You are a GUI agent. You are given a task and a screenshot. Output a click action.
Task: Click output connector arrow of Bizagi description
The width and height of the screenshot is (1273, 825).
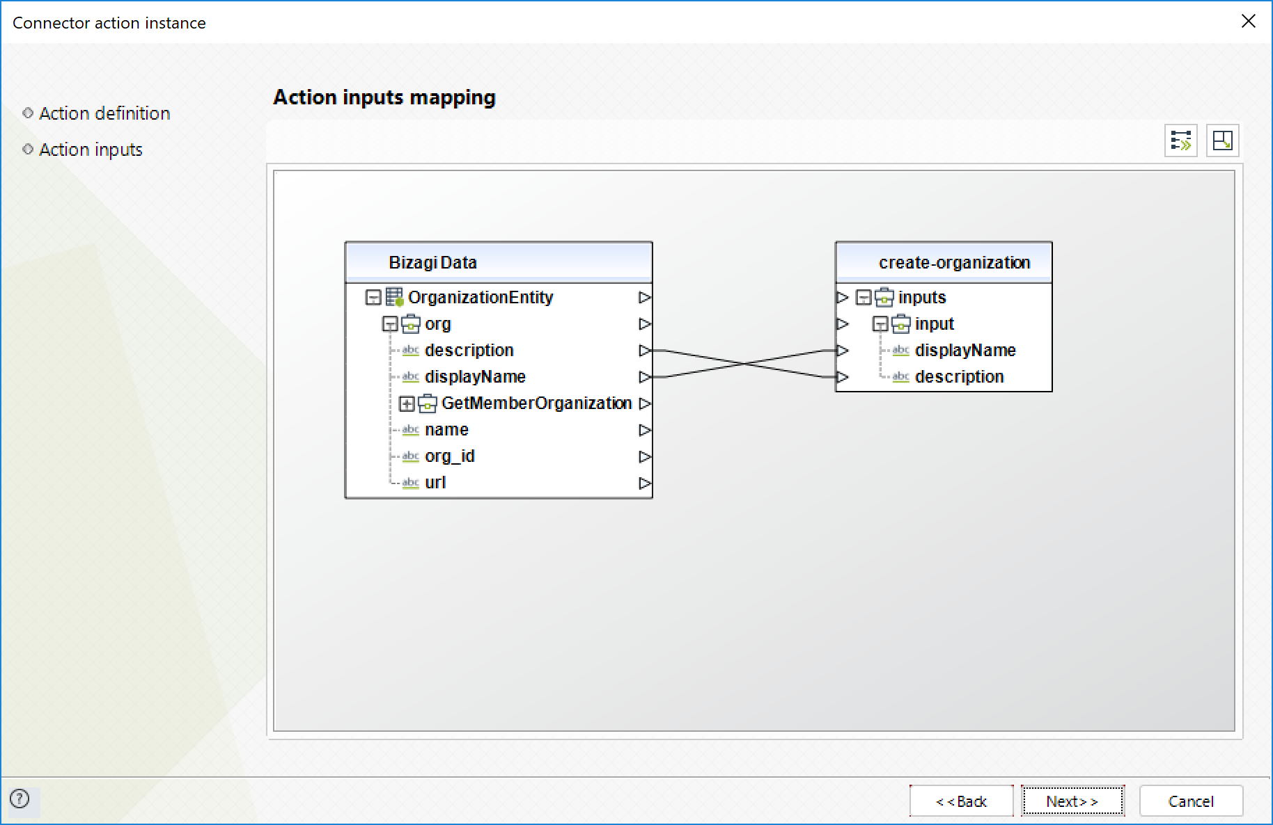(x=645, y=351)
